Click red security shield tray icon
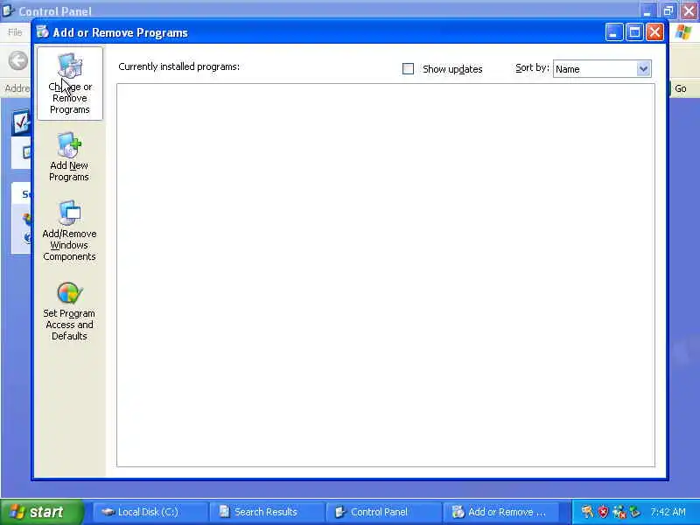 [x=603, y=512]
